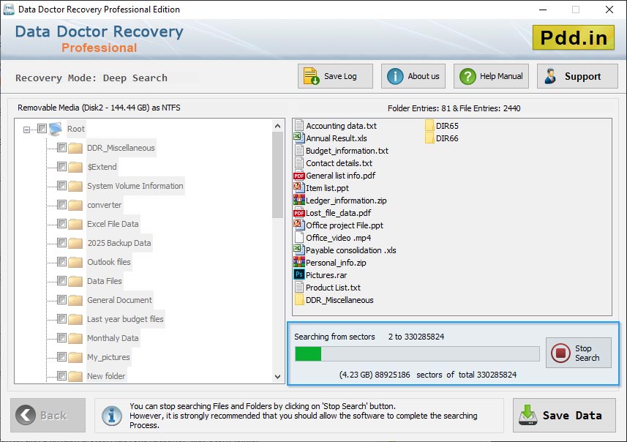Click the PDF icon of Lost_file_data.pdf

[299, 213]
